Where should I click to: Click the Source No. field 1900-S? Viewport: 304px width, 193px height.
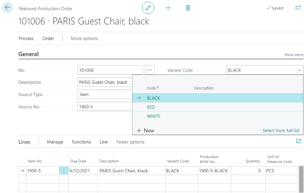pos(105,107)
